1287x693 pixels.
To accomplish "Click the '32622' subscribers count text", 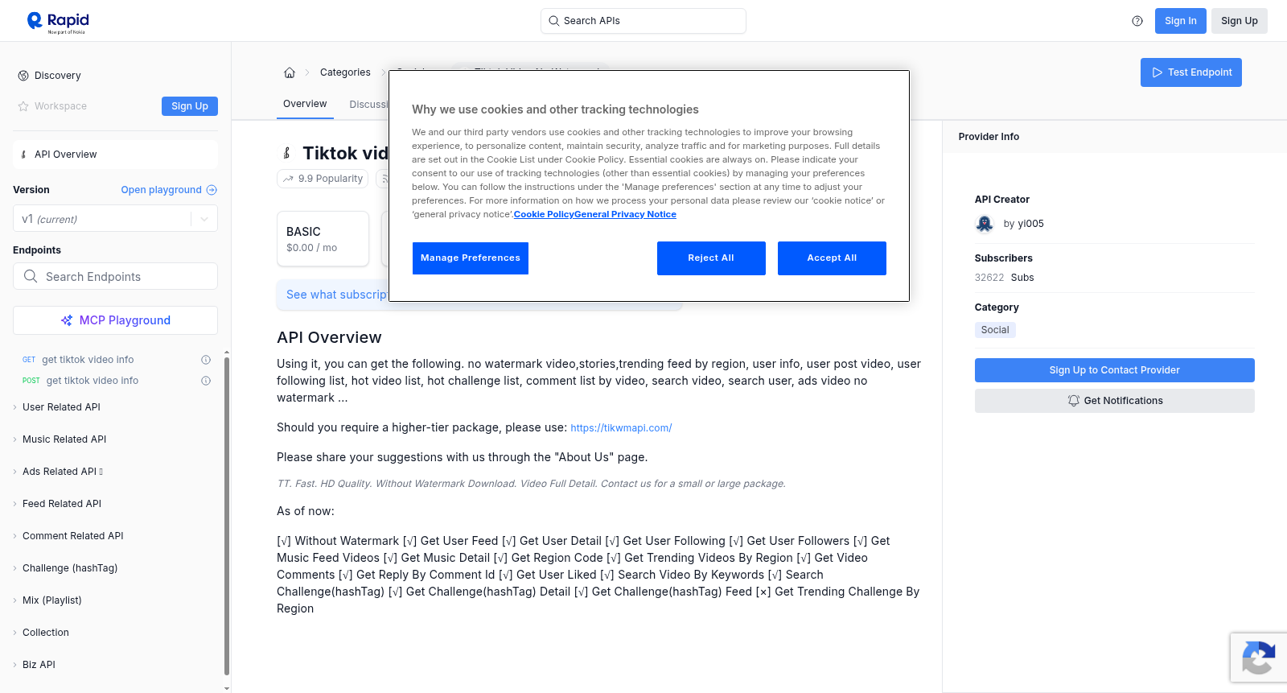I will (x=989, y=278).
